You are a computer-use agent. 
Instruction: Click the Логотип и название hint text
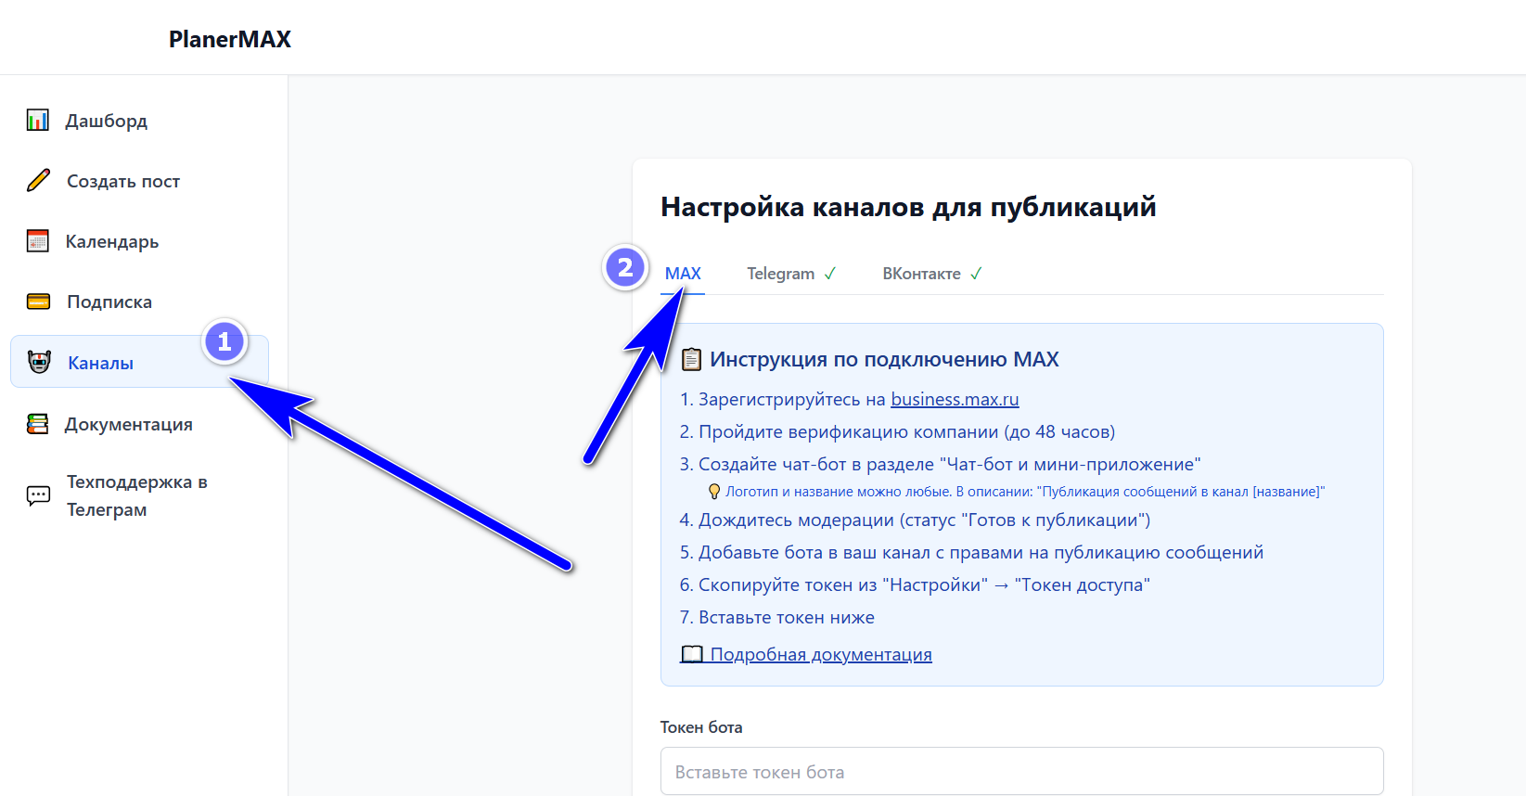[1025, 492]
